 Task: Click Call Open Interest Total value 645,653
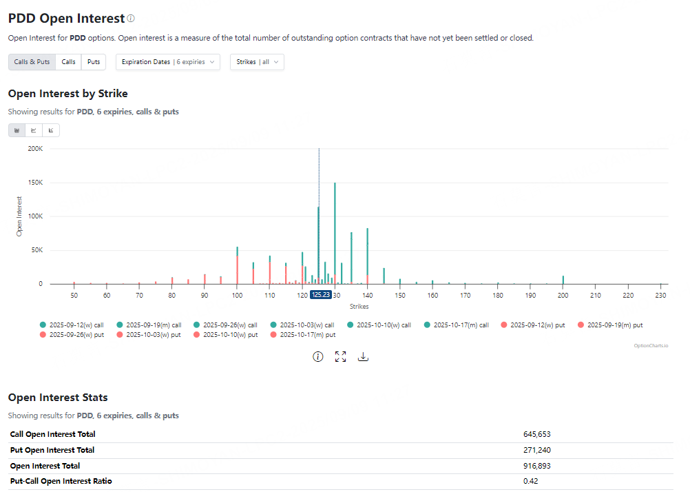click(537, 434)
